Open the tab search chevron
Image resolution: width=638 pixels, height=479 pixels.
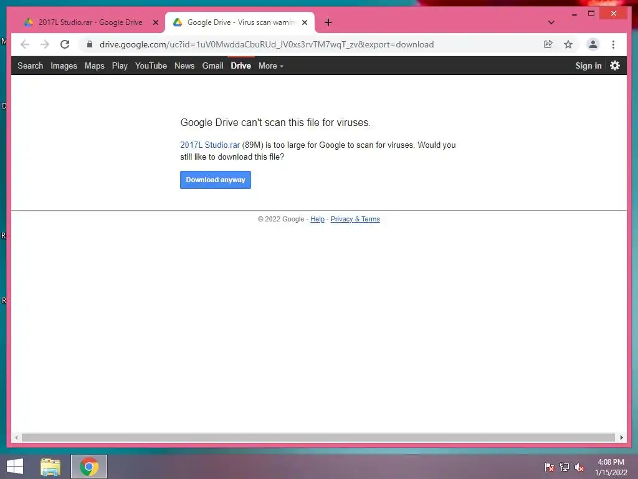[551, 22]
